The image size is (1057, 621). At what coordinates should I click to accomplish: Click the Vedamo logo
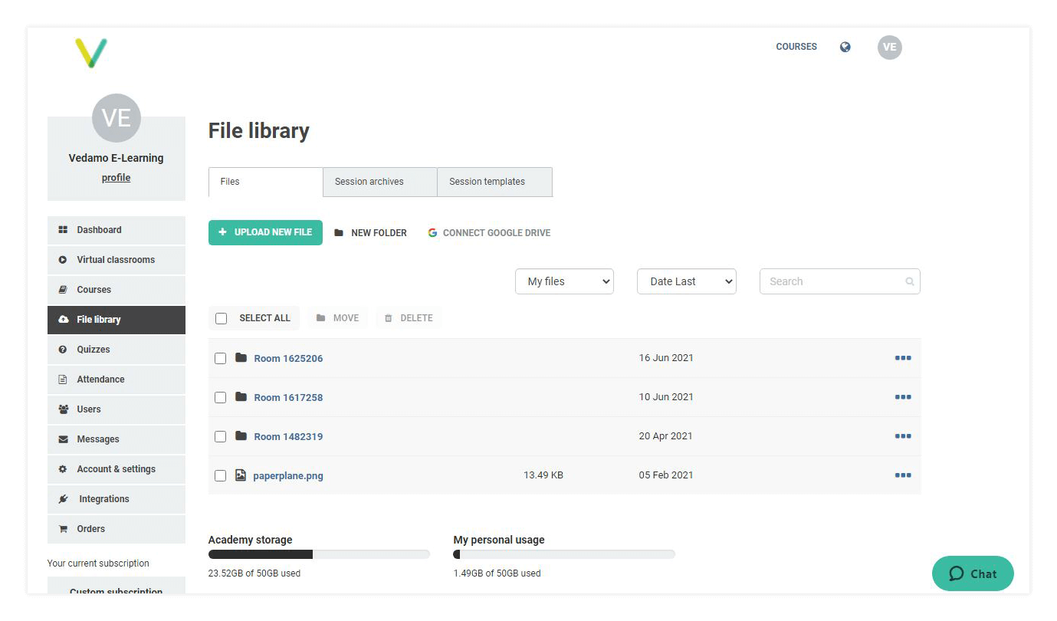(x=91, y=53)
